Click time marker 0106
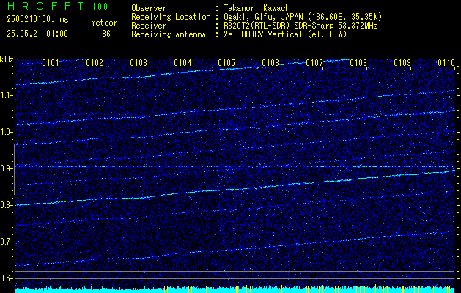The image size is (461, 293). point(270,62)
